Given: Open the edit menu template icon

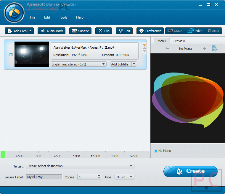Looking at the screenshot, I should [215, 48].
